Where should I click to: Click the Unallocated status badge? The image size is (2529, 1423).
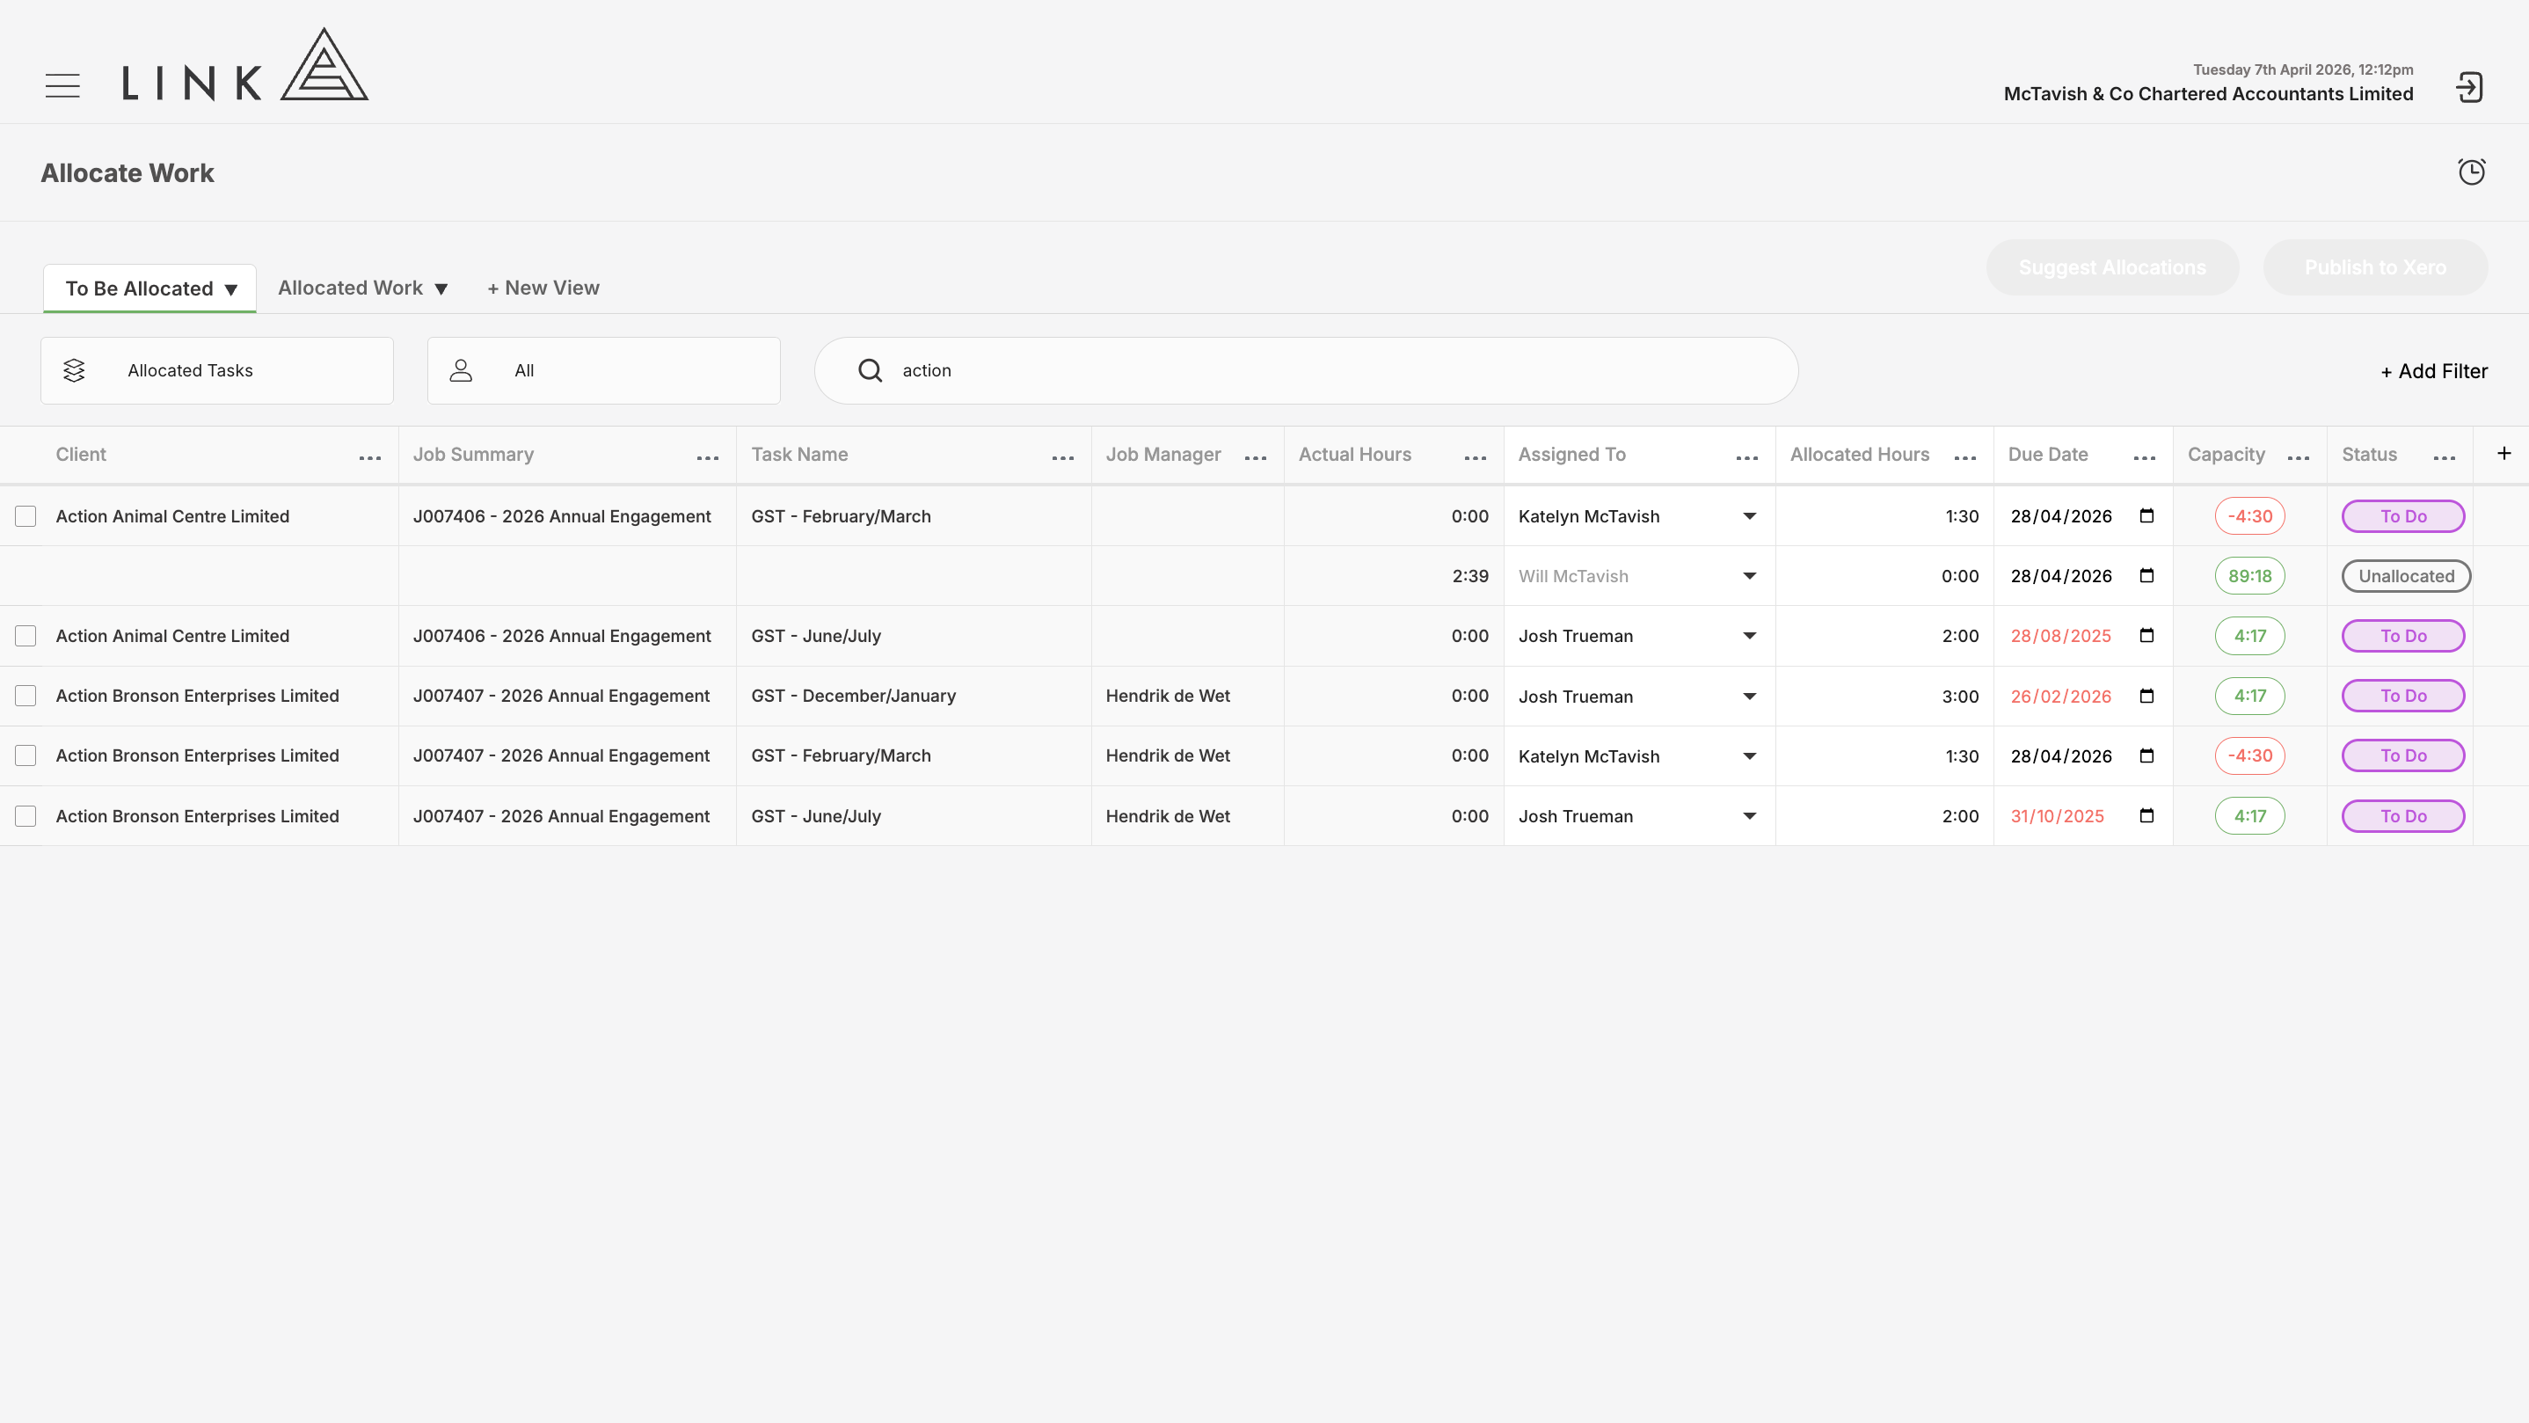tap(2405, 576)
